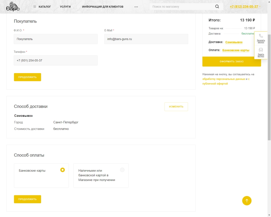Open the three-dots more menu

[x=136, y=7]
